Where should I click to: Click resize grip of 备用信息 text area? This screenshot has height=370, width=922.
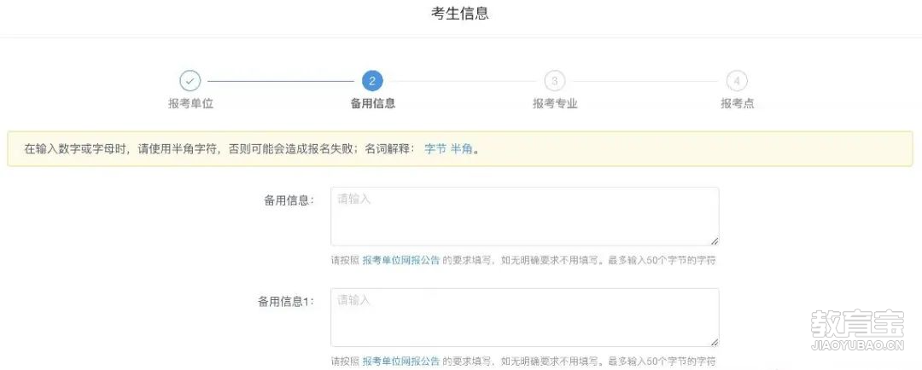[x=715, y=241]
